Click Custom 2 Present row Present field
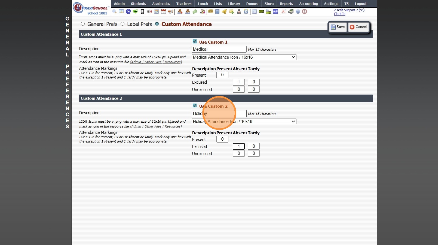Screen dimensions: 438x245 222,139
